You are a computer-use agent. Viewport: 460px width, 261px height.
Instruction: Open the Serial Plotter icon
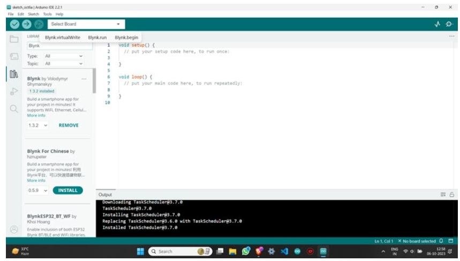pyautogui.click(x=438, y=24)
